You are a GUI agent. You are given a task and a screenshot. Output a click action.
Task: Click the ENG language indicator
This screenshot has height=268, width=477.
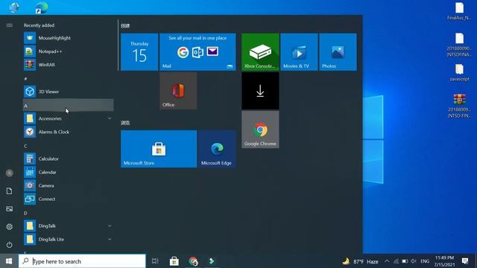[425, 261]
